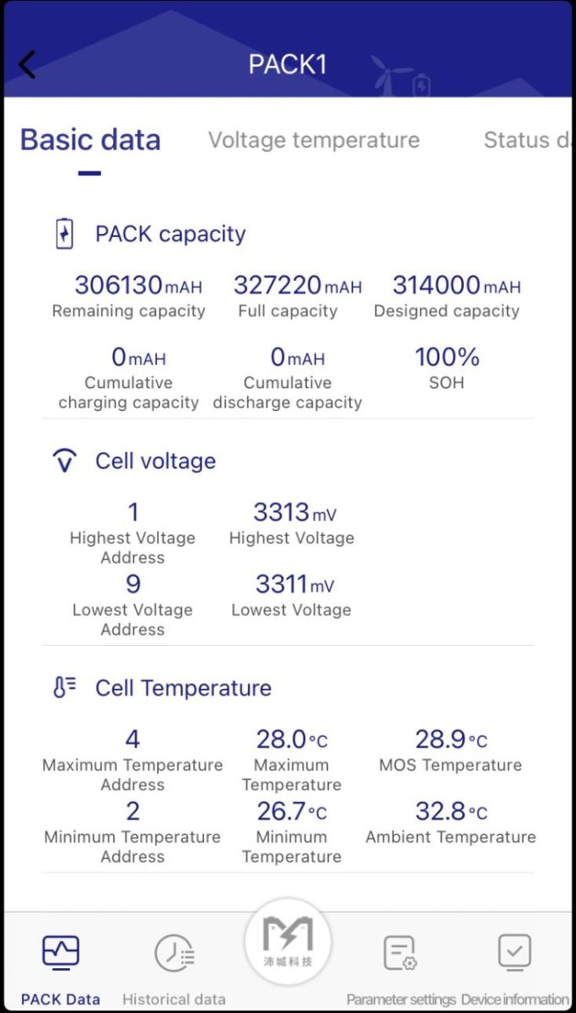Tap the center logo home button

pos(288,940)
